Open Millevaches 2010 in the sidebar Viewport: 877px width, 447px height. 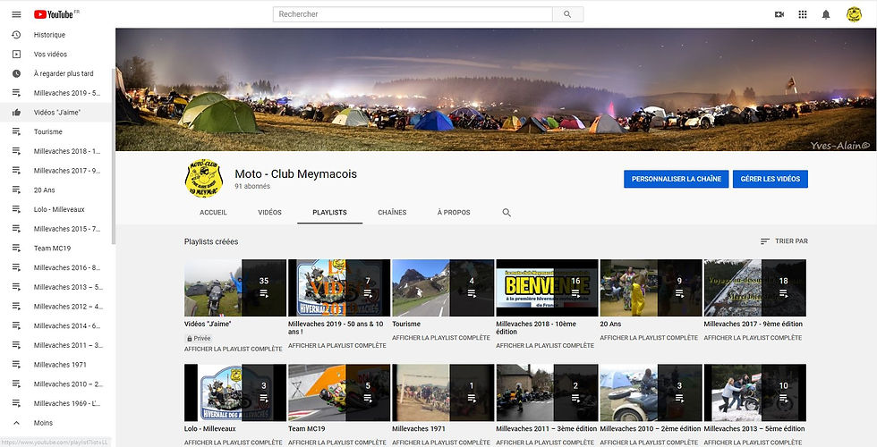pyautogui.click(x=55, y=384)
